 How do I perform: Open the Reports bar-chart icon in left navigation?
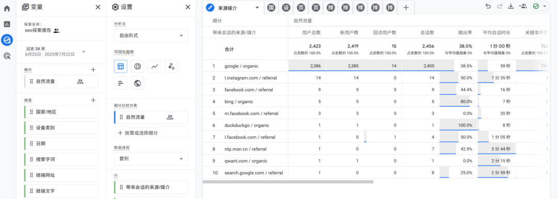click(7, 24)
